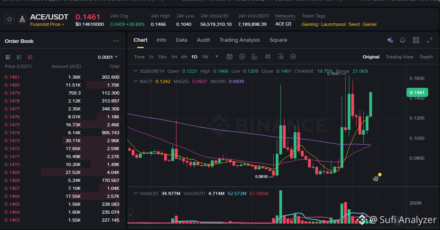Image resolution: width=440 pixels, height=230 pixels.
Task: Collapse the MA indicator row chevron
Action: click(x=136, y=81)
